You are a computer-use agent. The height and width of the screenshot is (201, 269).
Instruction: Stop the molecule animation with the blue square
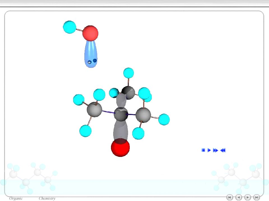click(x=203, y=150)
